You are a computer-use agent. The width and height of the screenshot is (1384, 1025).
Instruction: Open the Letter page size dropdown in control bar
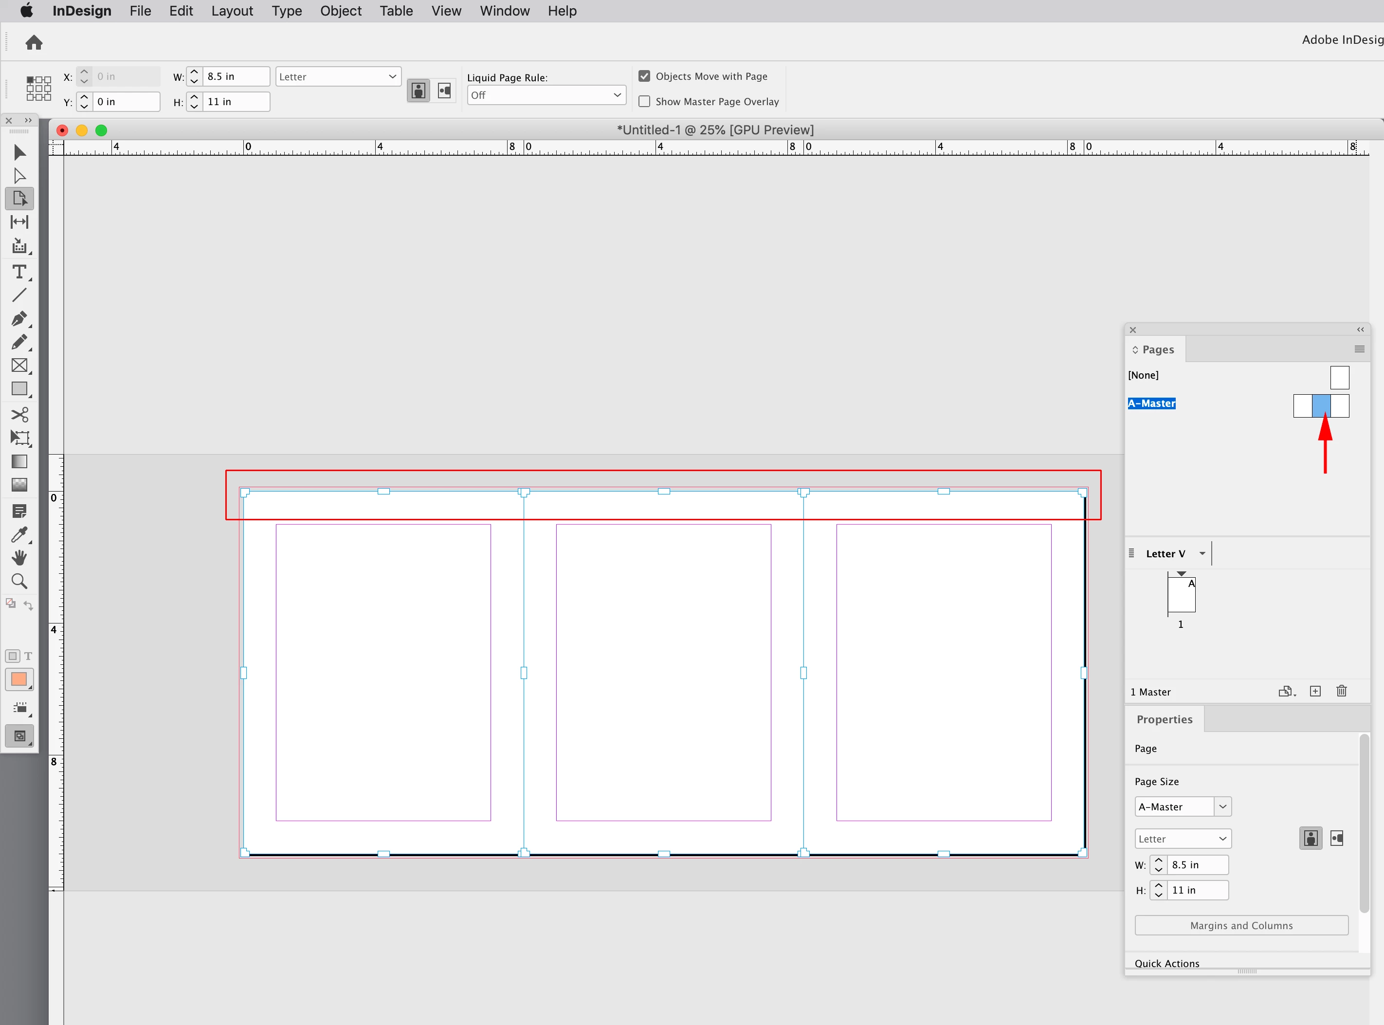pos(338,76)
